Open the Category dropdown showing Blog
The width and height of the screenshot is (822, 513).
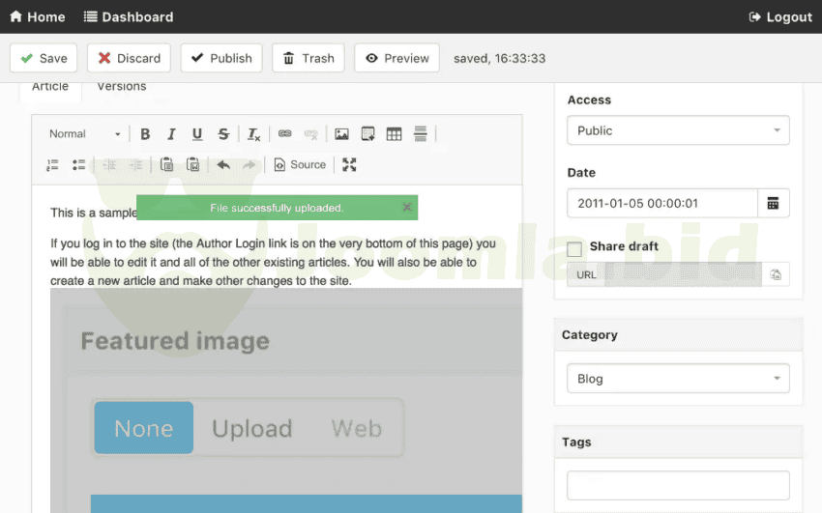click(x=678, y=379)
